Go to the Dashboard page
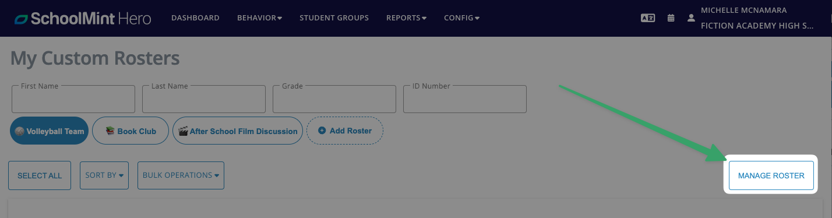832x218 pixels. pyautogui.click(x=195, y=18)
